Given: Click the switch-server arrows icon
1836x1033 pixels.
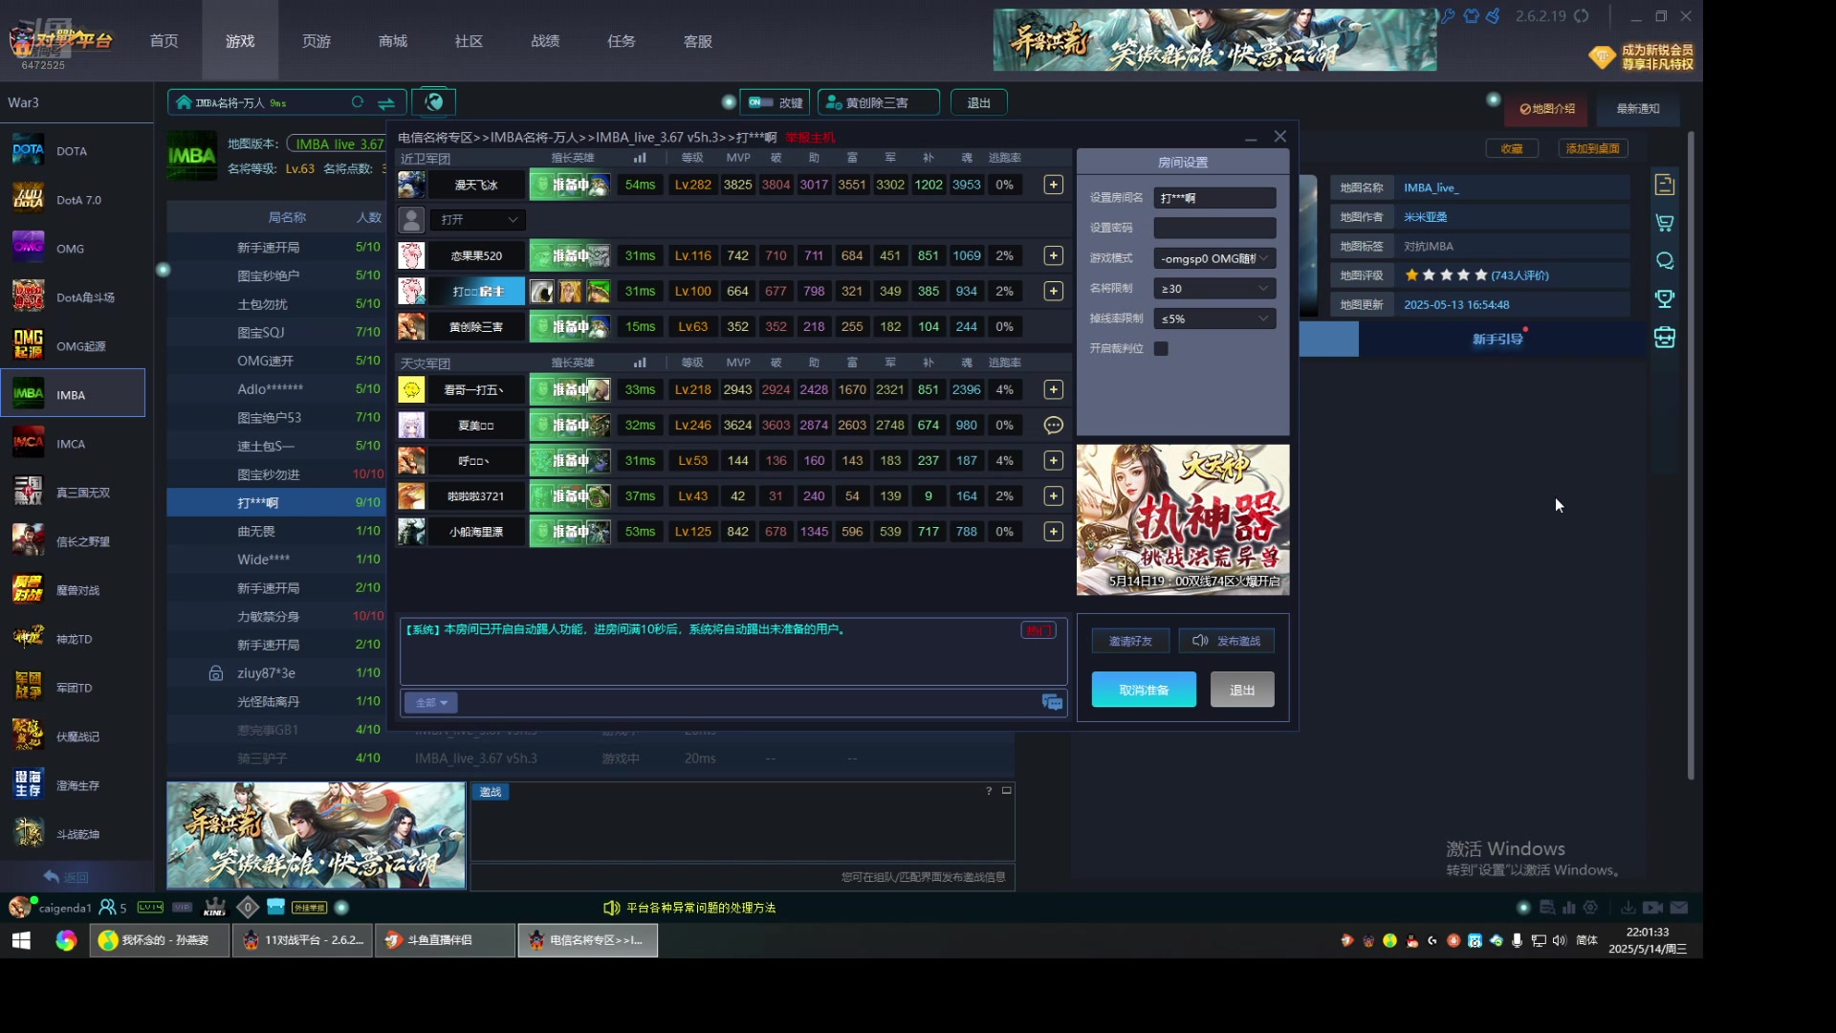Looking at the screenshot, I should pos(386,102).
